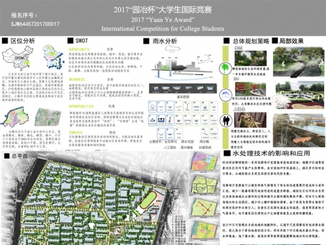Click the 报名序号 label
The width and height of the screenshot is (326, 245).
tap(24, 16)
